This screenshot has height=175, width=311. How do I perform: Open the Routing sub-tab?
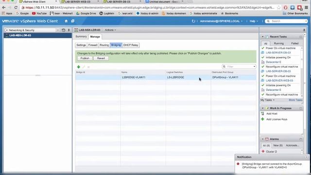(x=104, y=45)
